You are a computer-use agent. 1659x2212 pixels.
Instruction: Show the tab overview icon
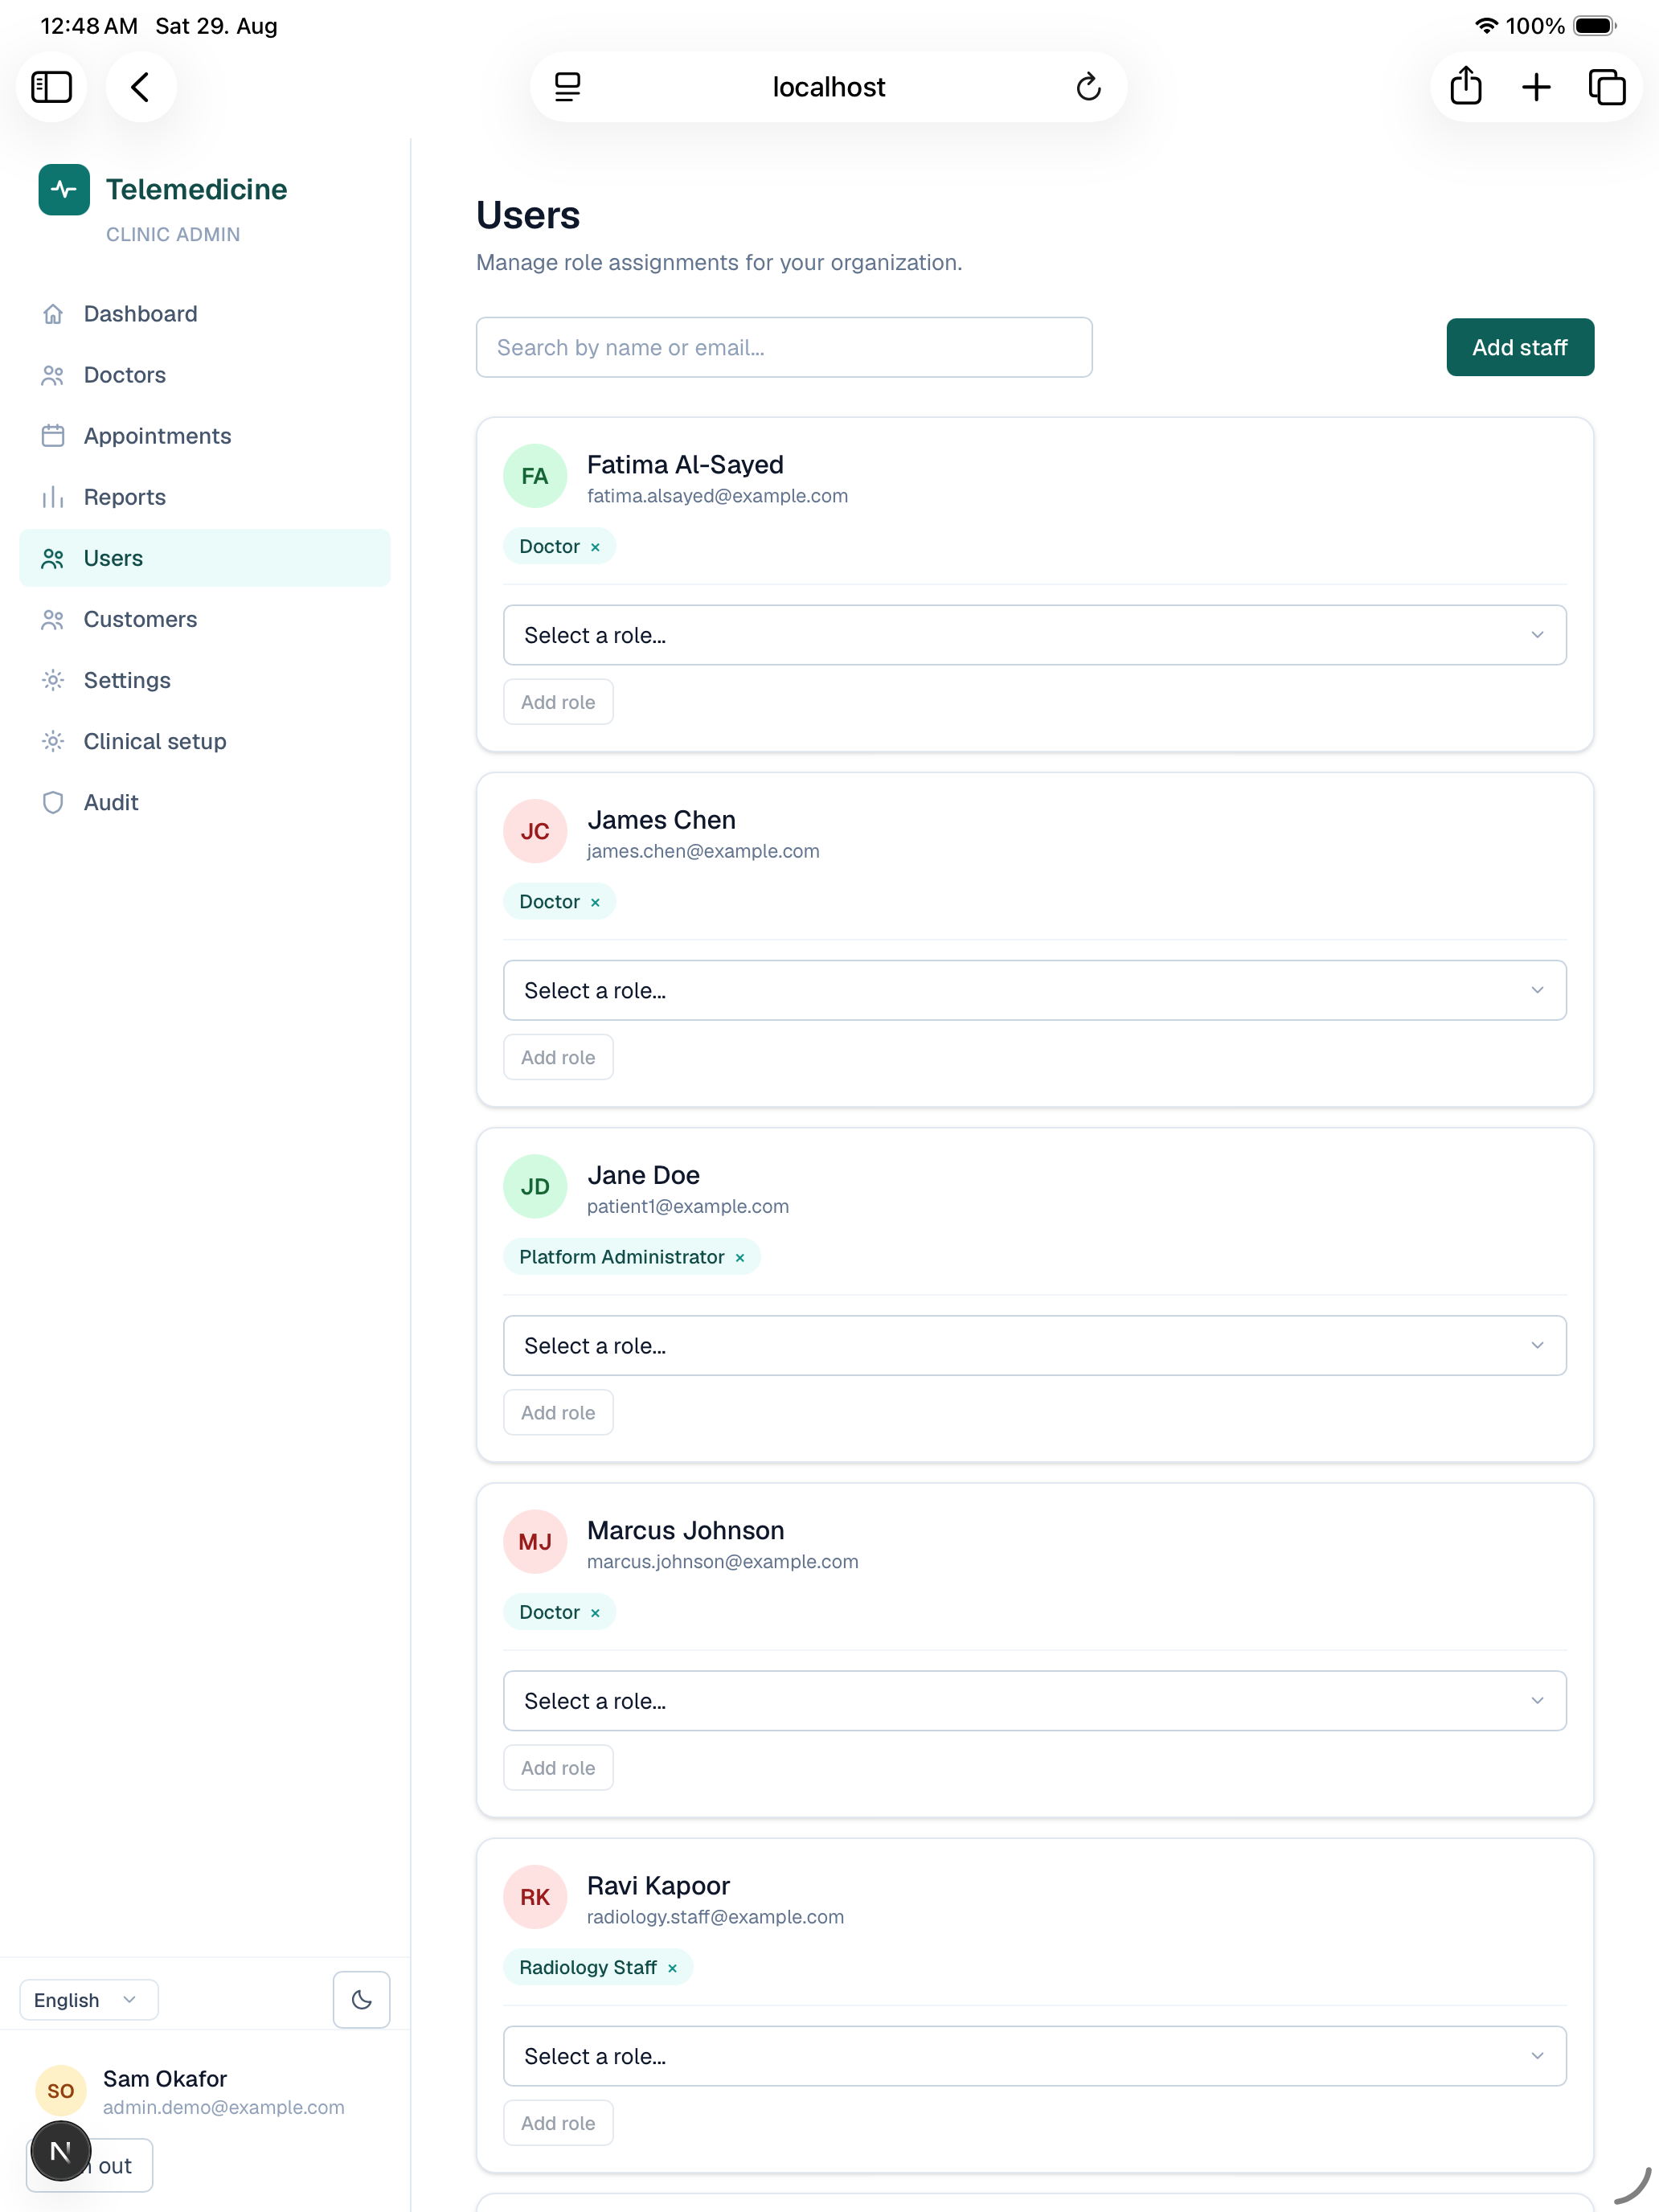point(1607,87)
